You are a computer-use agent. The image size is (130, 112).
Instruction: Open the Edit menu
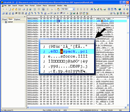click(9, 6)
